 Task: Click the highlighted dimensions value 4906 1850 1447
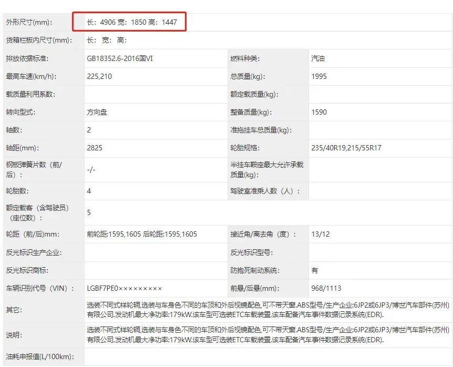click(136, 23)
